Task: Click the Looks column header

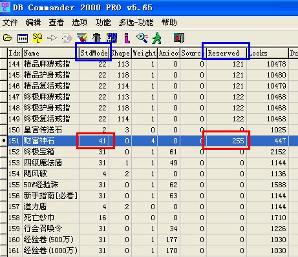Action: [x=267, y=53]
